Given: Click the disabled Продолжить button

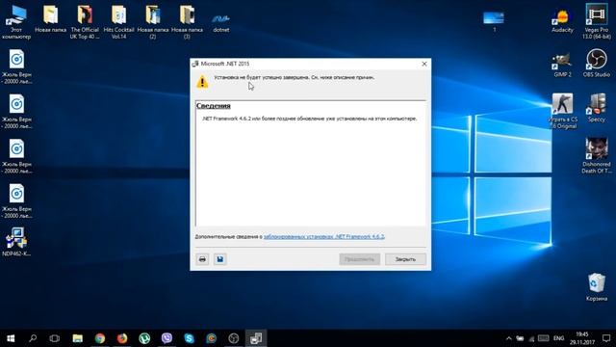Looking at the screenshot, I should tap(359, 259).
